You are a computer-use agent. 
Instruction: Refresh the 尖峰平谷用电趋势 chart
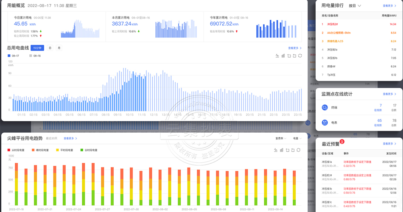pyautogui.click(x=300, y=150)
